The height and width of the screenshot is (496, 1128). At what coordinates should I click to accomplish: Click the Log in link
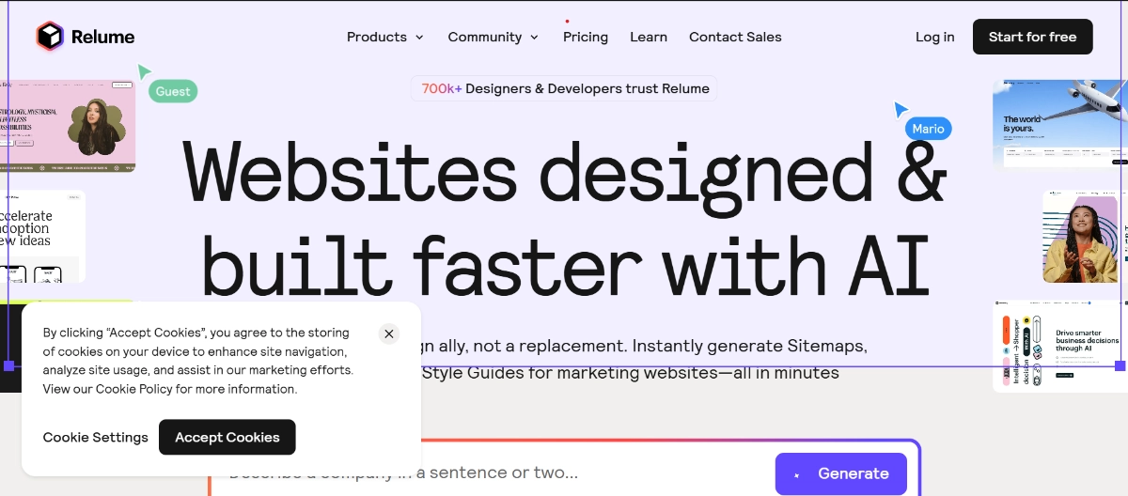click(935, 37)
